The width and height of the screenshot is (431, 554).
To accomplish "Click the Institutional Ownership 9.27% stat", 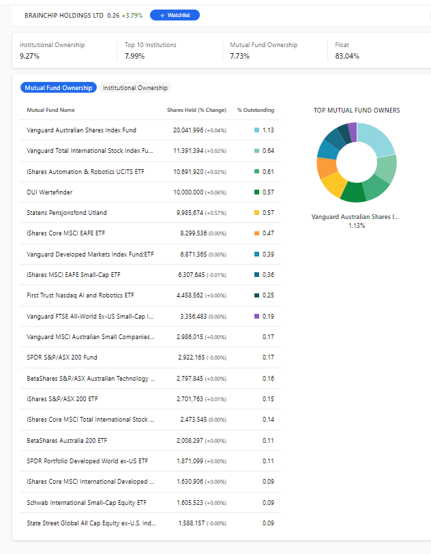I will [x=52, y=50].
